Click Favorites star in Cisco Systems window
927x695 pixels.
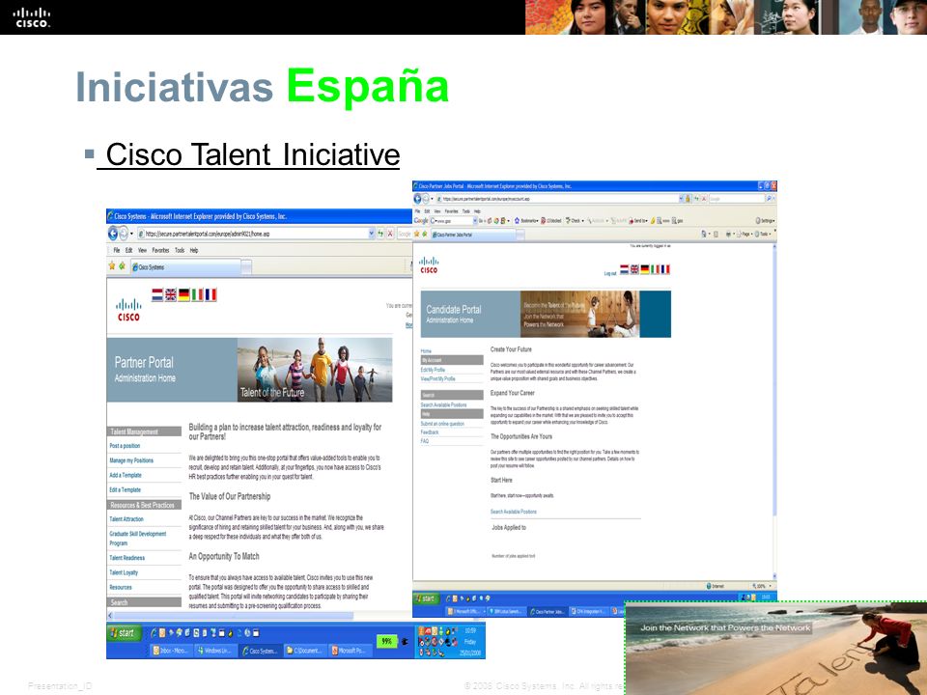(x=112, y=266)
